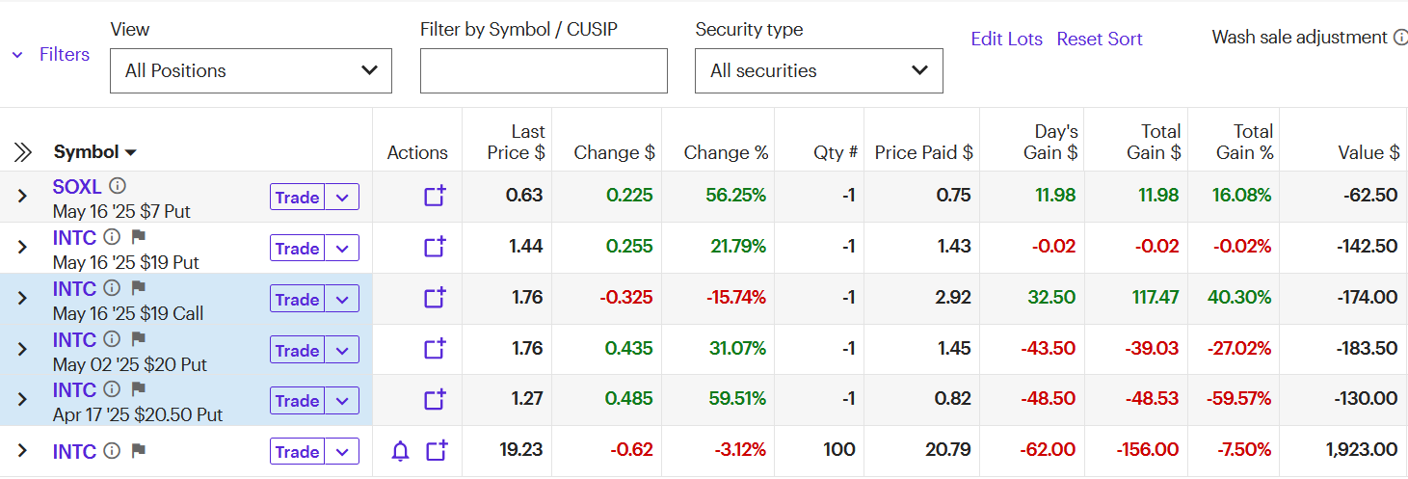Expand all columns with double-chevron icon
Screen dimensions: 1408x479
pyautogui.click(x=23, y=152)
